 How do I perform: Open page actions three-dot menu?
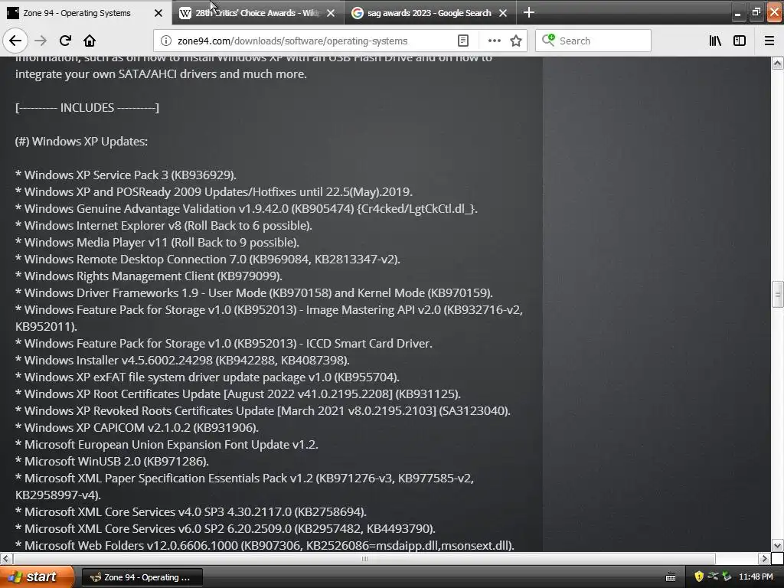tap(494, 41)
